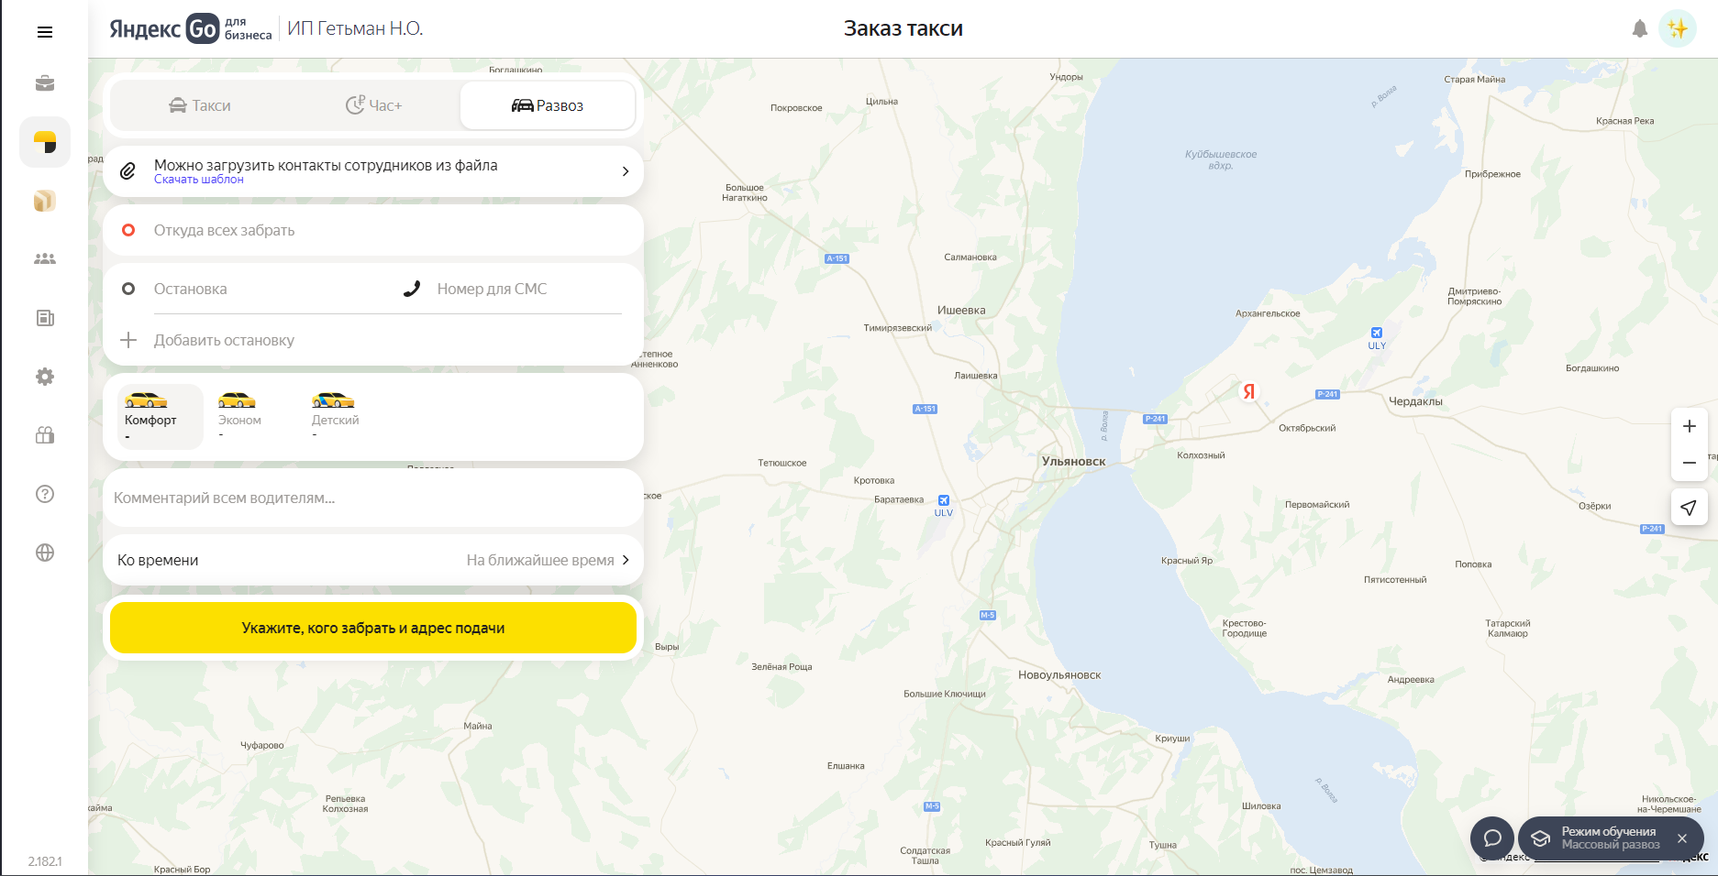Add another stop with Добавить остановку
The width and height of the screenshot is (1718, 876).
click(x=224, y=340)
